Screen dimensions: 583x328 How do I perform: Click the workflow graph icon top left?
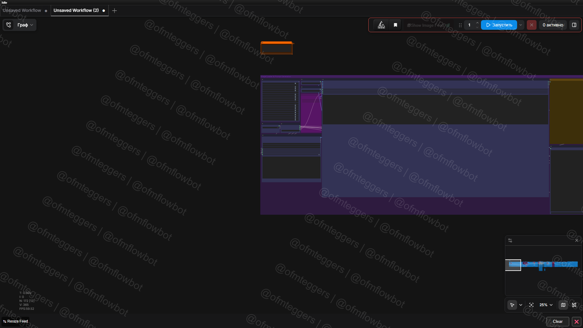pyautogui.click(x=9, y=25)
